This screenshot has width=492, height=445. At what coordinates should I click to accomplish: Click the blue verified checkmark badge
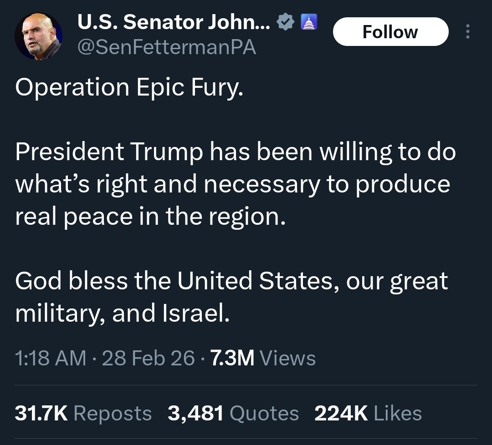point(286,22)
